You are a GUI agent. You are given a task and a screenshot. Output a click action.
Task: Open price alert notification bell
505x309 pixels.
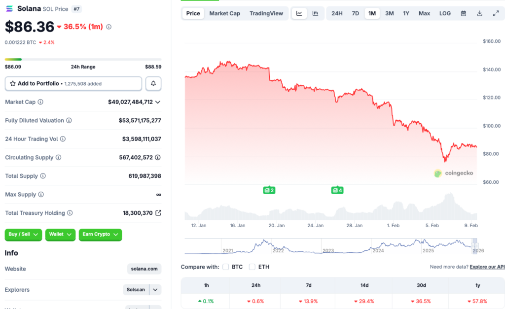click(153, 83)
